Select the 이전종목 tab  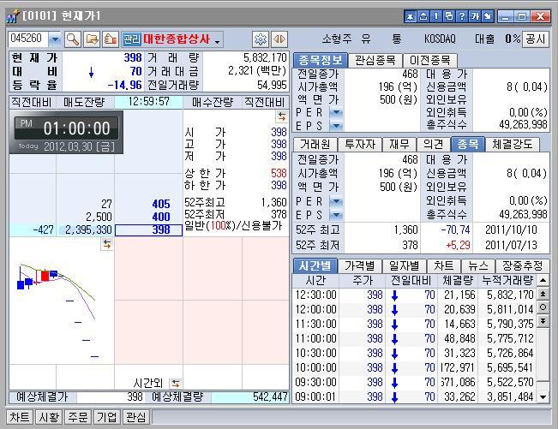click(x=430, y=60)
